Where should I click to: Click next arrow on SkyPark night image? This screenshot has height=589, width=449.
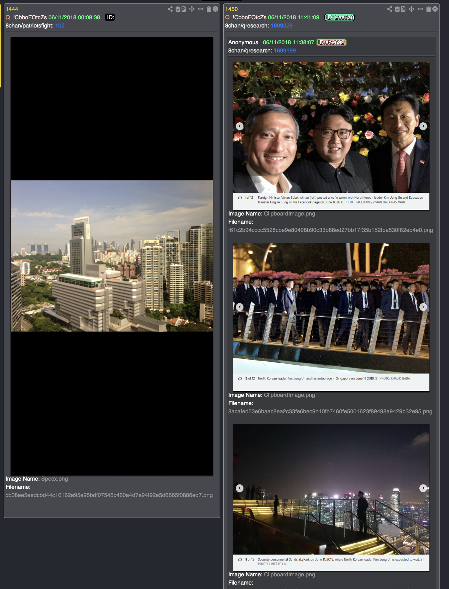coord(423,488)
